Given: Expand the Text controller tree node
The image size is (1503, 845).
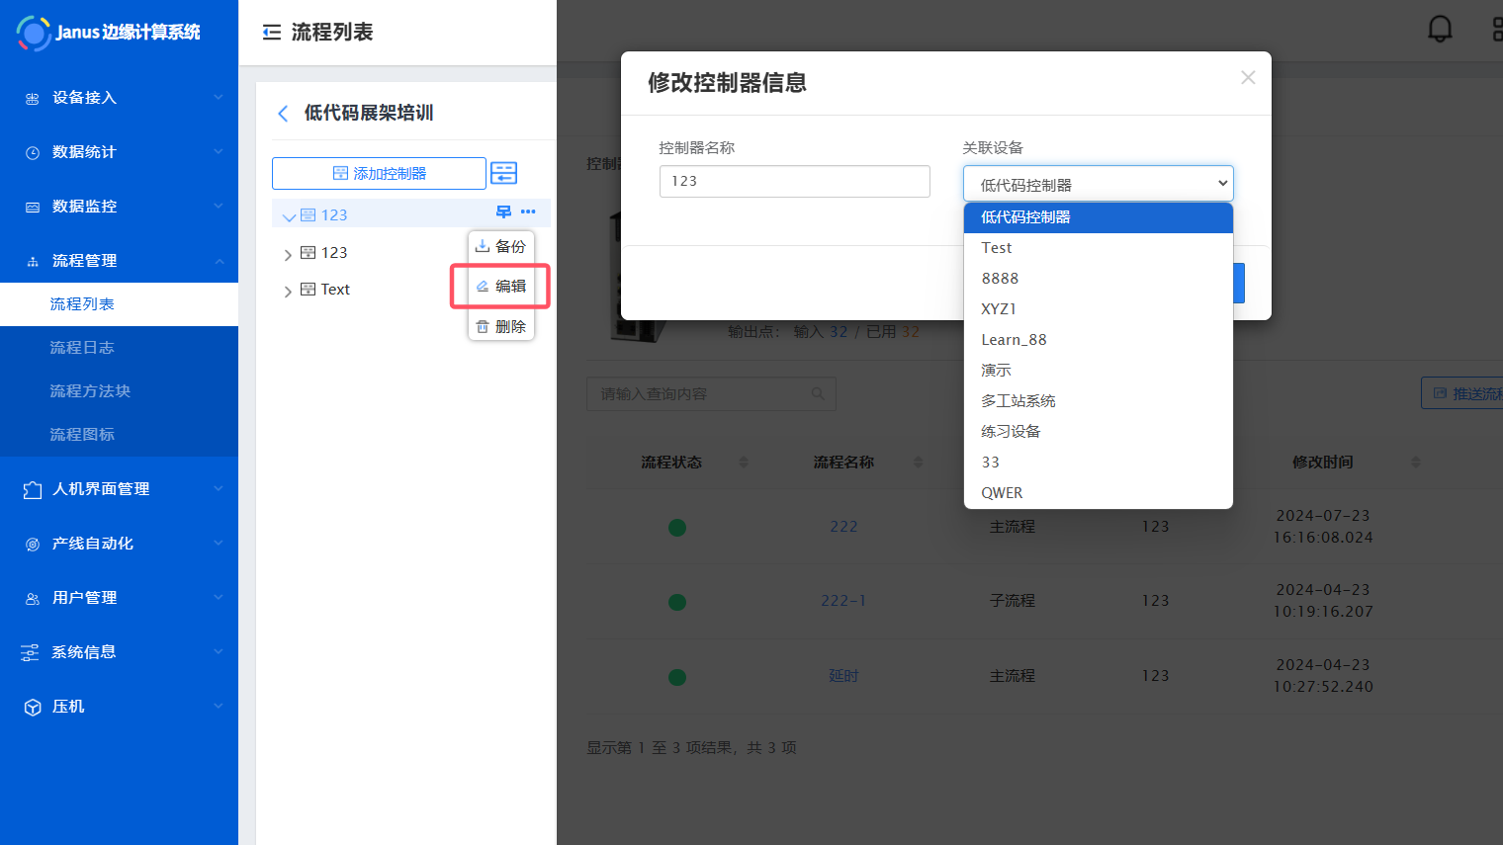Looking at the screenshot, I should (x=288, y=291).
